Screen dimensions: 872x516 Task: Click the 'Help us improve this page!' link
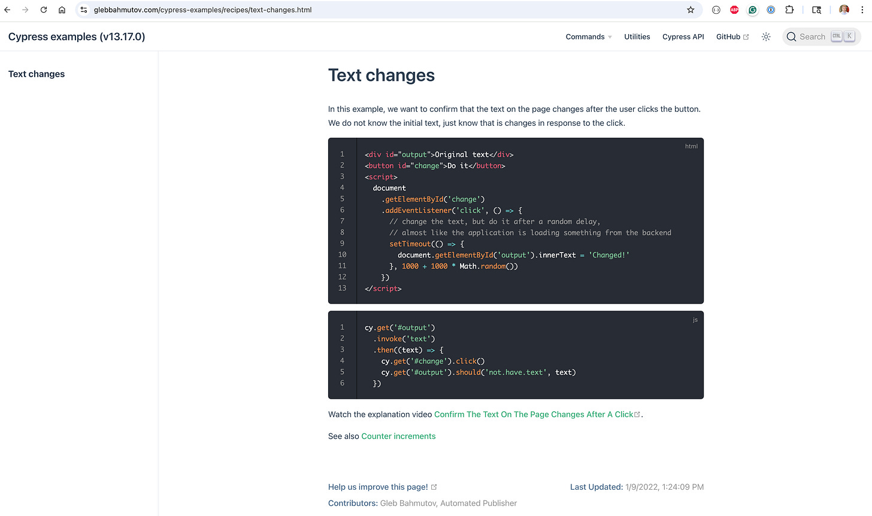[x=378, y=487]
